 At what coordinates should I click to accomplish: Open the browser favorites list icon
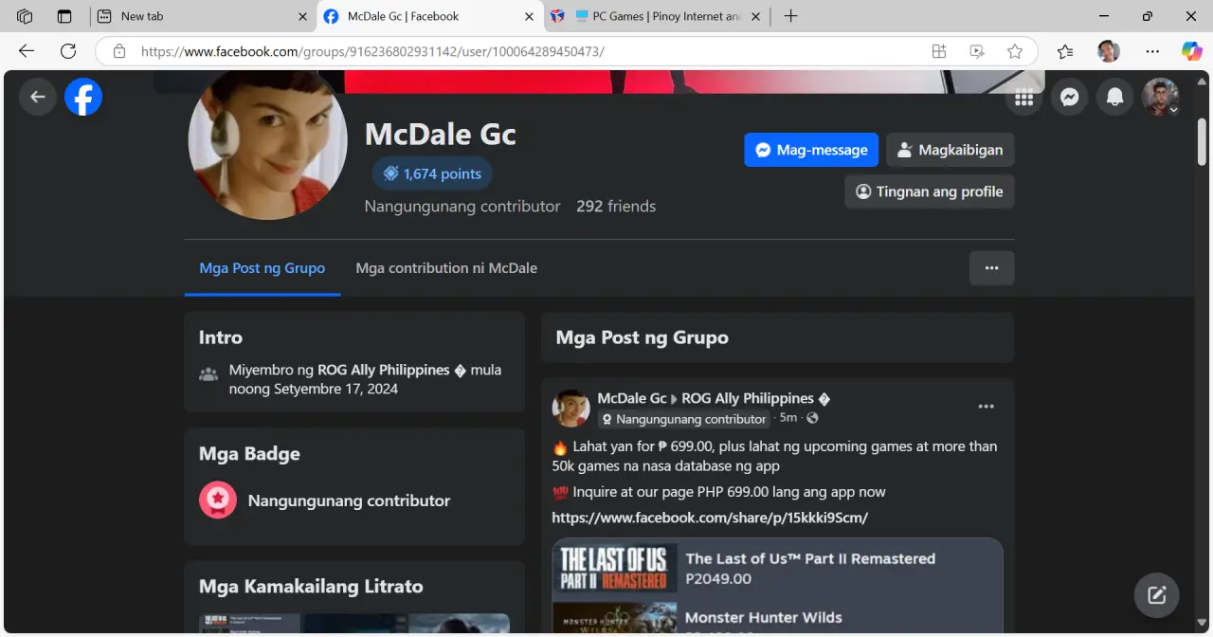(1065, 51)
